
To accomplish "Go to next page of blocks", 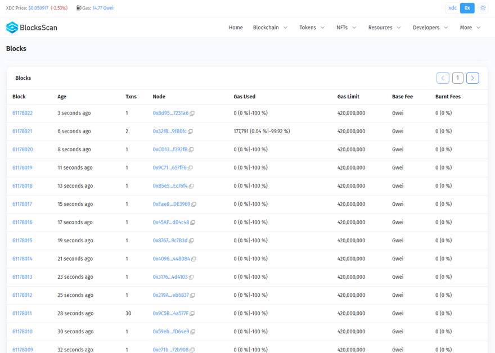I will click(x=472, y=78).
